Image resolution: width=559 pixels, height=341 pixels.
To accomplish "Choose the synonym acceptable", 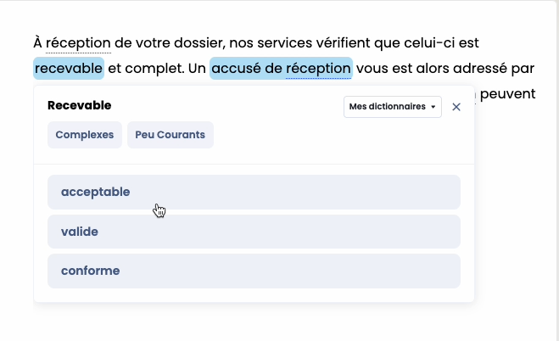I will [x=254, y=192].
